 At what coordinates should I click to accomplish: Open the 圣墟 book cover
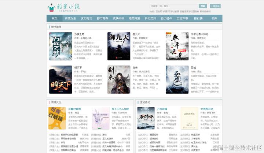click(x=177, y=79)
